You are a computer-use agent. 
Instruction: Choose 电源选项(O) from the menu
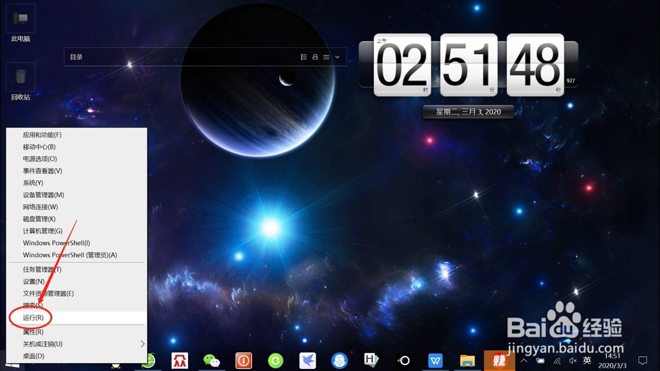[x=77, y=158]
